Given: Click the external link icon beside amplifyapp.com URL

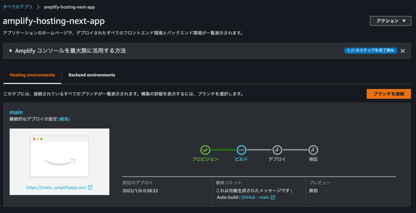Looking at the screenshot, I should click(x=90, y=187).
